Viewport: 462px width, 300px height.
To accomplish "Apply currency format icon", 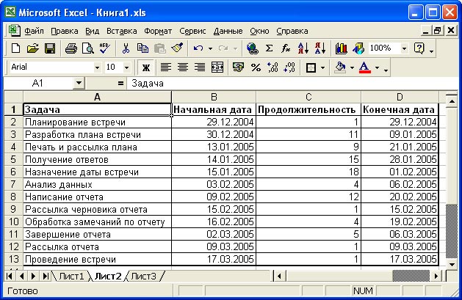I will (x=238, y=67).
